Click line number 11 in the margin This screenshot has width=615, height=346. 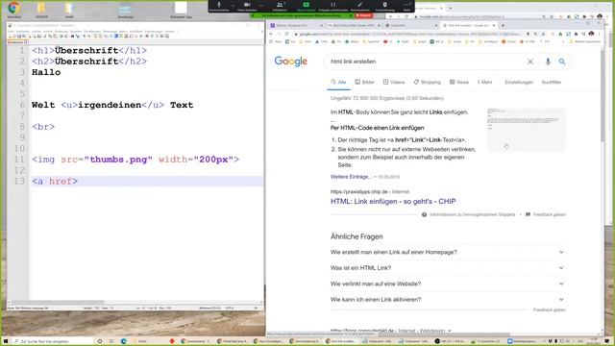19,160
